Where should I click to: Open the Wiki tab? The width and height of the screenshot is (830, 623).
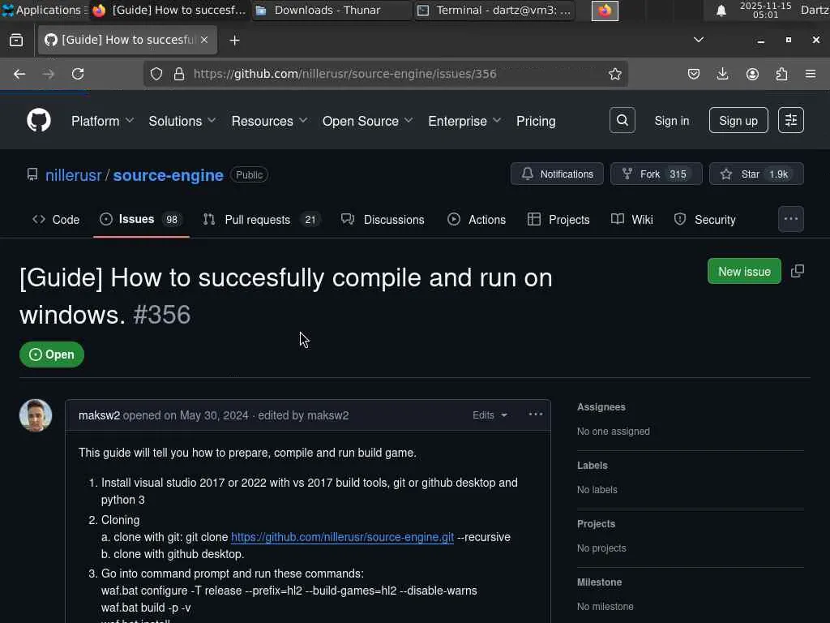632,219
